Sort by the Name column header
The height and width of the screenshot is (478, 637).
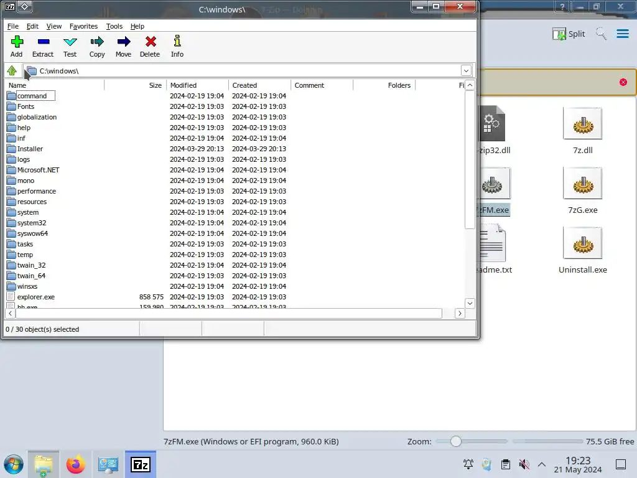point(55,85)
